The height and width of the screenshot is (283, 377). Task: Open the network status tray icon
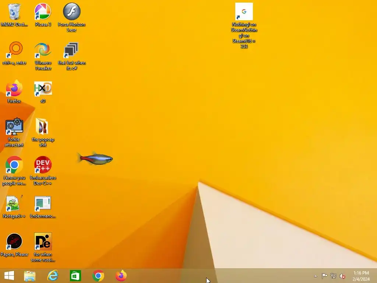(x=334, y=276)
